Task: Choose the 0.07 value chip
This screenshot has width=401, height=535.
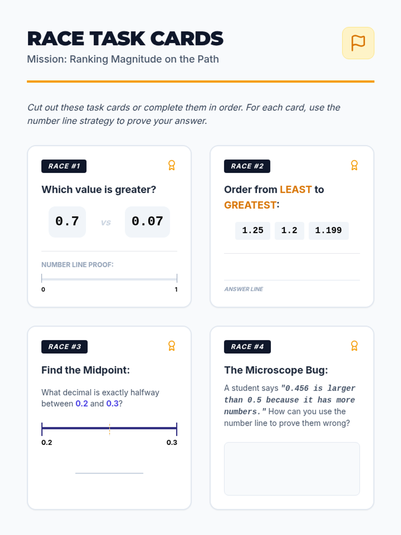Action: click(x=147, y=222)
